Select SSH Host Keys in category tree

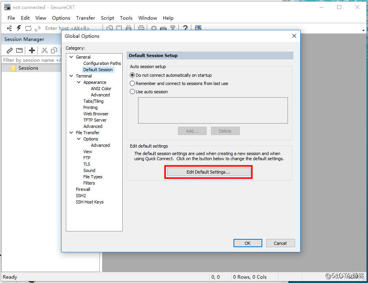click(90, 202)
